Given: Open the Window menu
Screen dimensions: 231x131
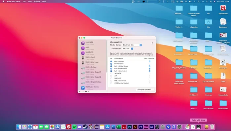Looking at the screenshot, I should coord(37,1).
